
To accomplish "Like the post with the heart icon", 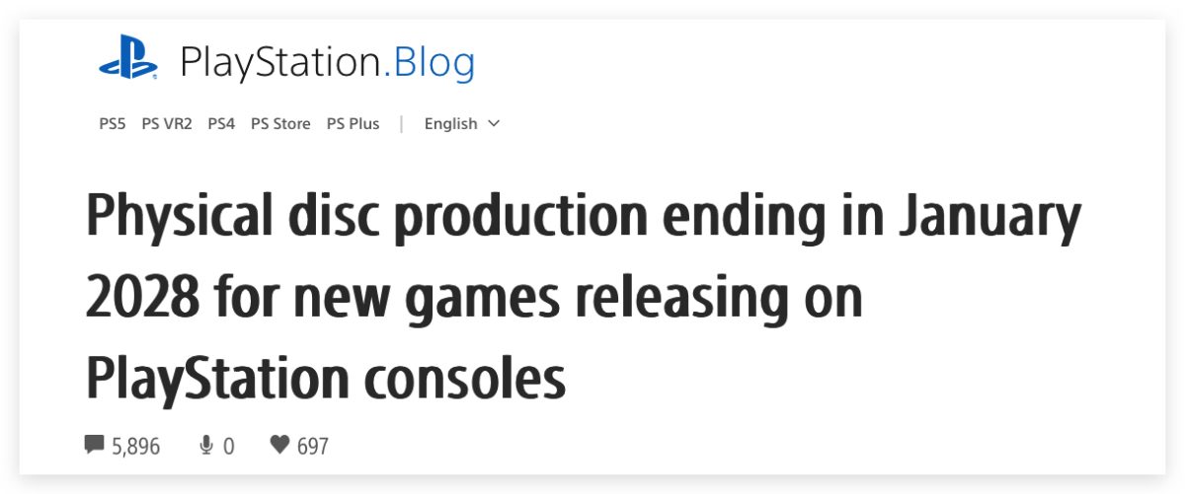I will pos(279,446).
